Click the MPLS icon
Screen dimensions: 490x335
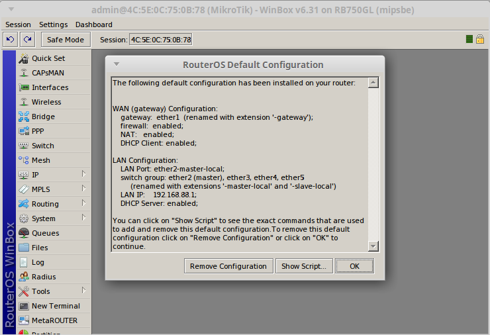point(23,189)
